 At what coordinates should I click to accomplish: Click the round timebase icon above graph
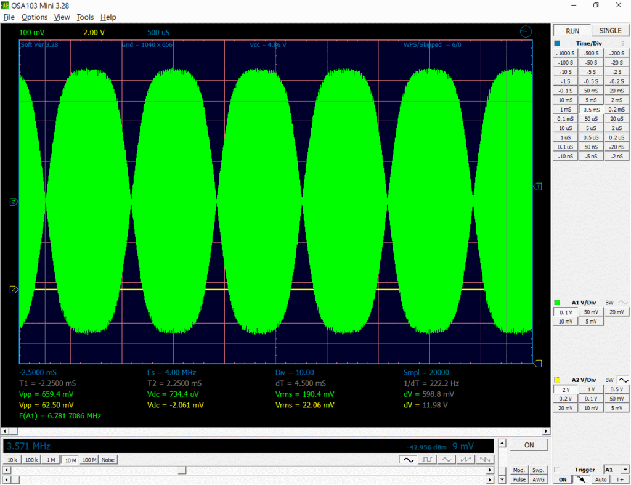(526, 31)
